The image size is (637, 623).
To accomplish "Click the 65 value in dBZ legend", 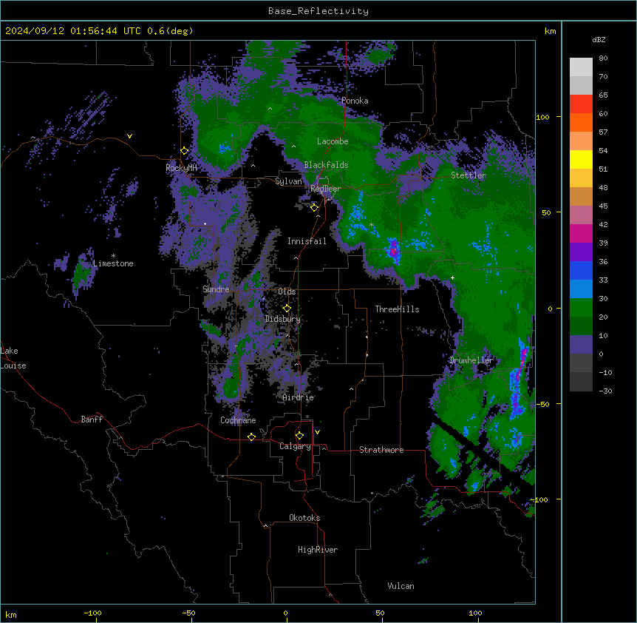I will point(603,95).
